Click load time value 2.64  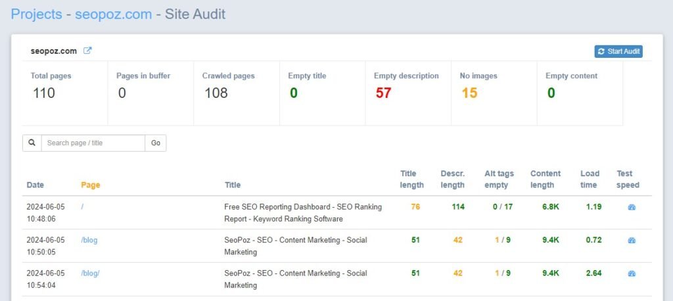[593, 273]
